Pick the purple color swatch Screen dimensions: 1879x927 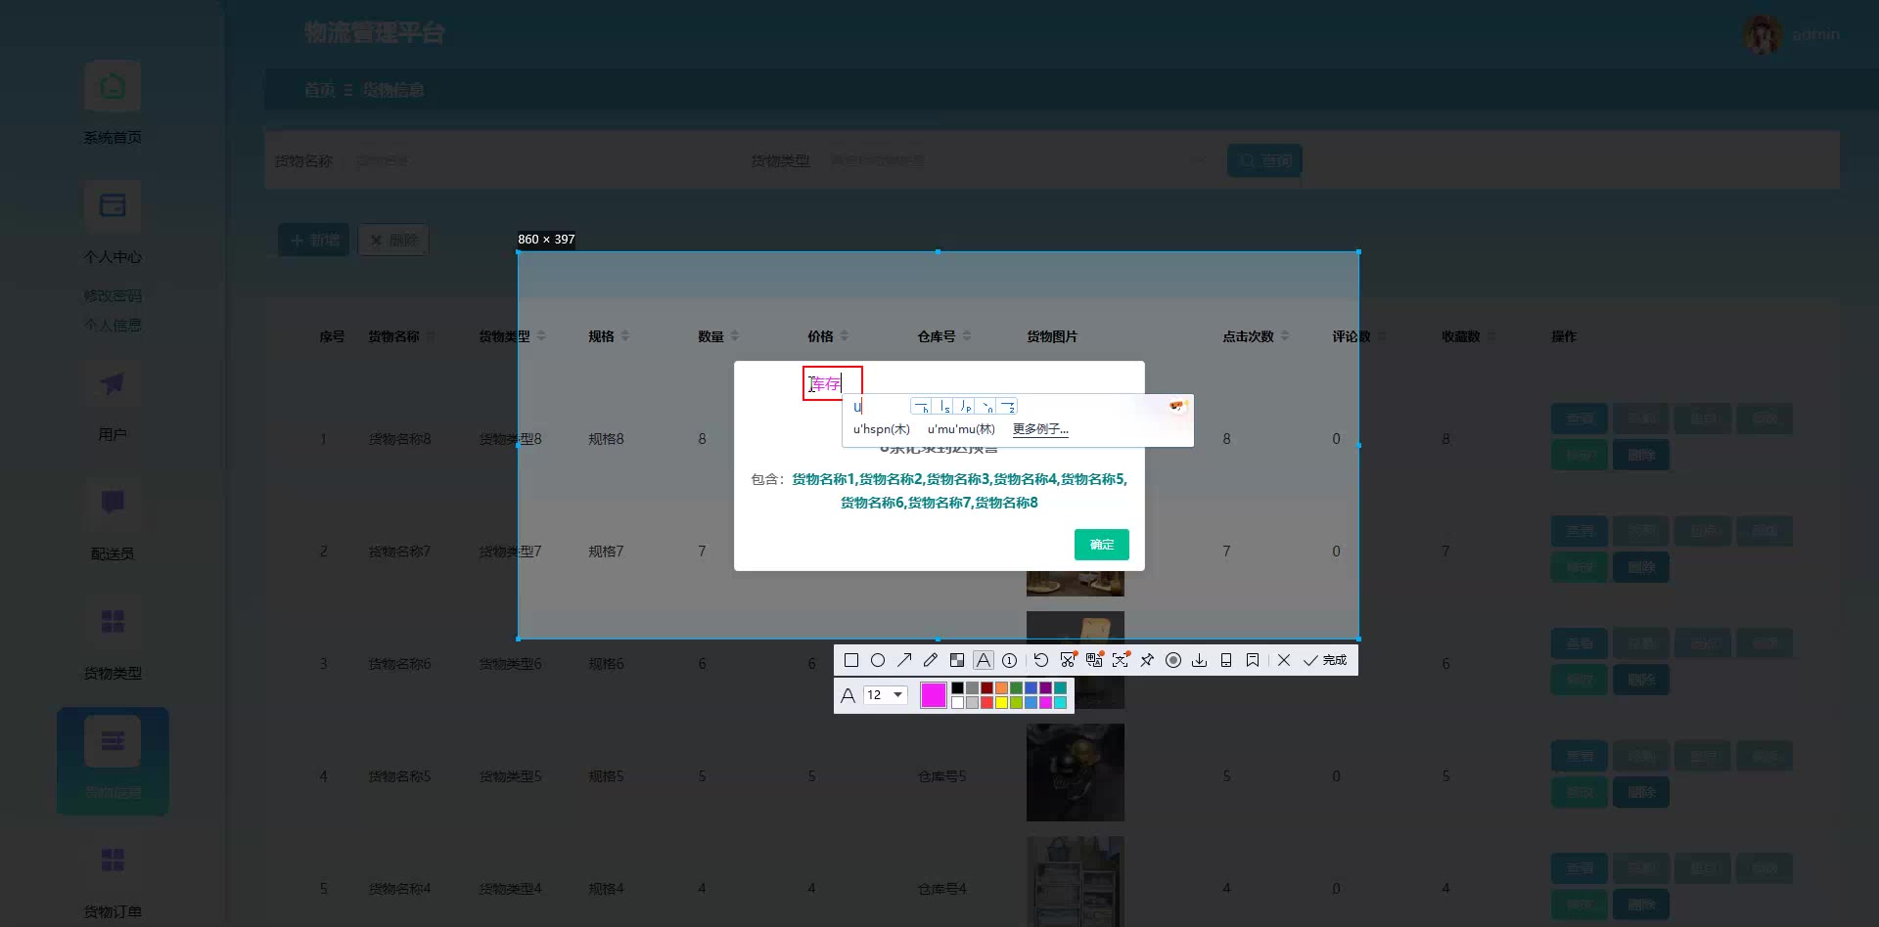(x=1045, y=688)
